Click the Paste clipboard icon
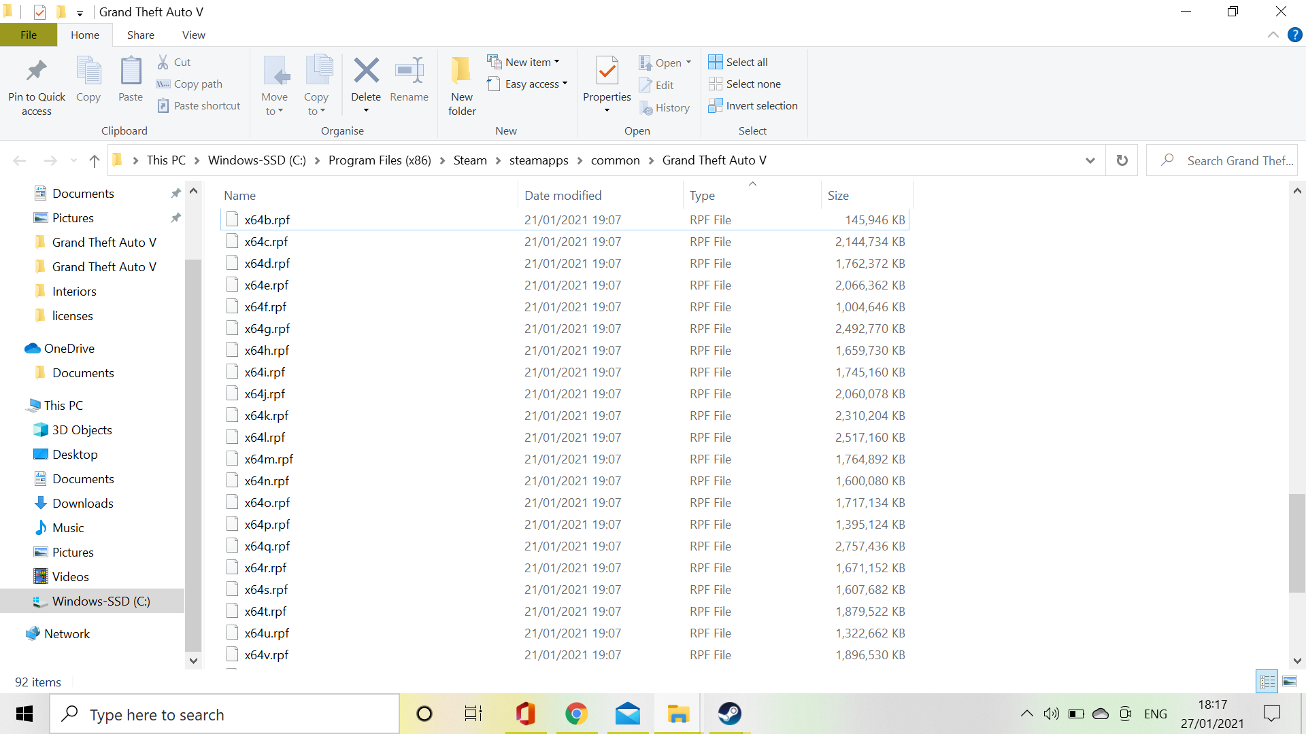1306x734 pixels. click(x=131, y=71)
